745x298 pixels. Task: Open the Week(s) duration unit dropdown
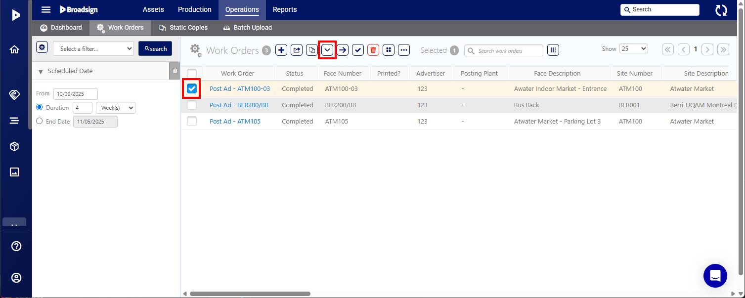[115, 108]
